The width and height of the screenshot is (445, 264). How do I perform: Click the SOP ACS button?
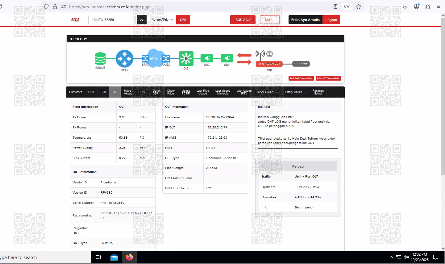pyautogui.click(x=243, y=20)
